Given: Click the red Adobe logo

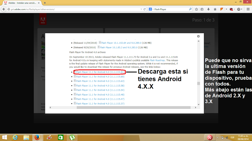Looking at the screenshot, I should (x=43, y=19).
